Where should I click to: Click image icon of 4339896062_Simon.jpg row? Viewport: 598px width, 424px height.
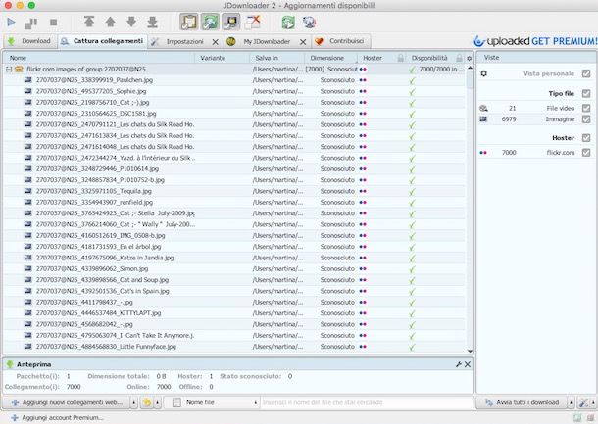coord(27,268)
